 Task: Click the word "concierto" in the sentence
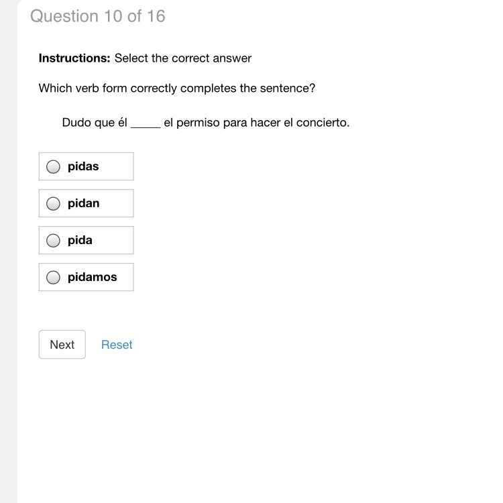pos(321,123)
